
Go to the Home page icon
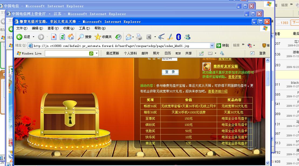pyautogui.click(x=71, y=37)
